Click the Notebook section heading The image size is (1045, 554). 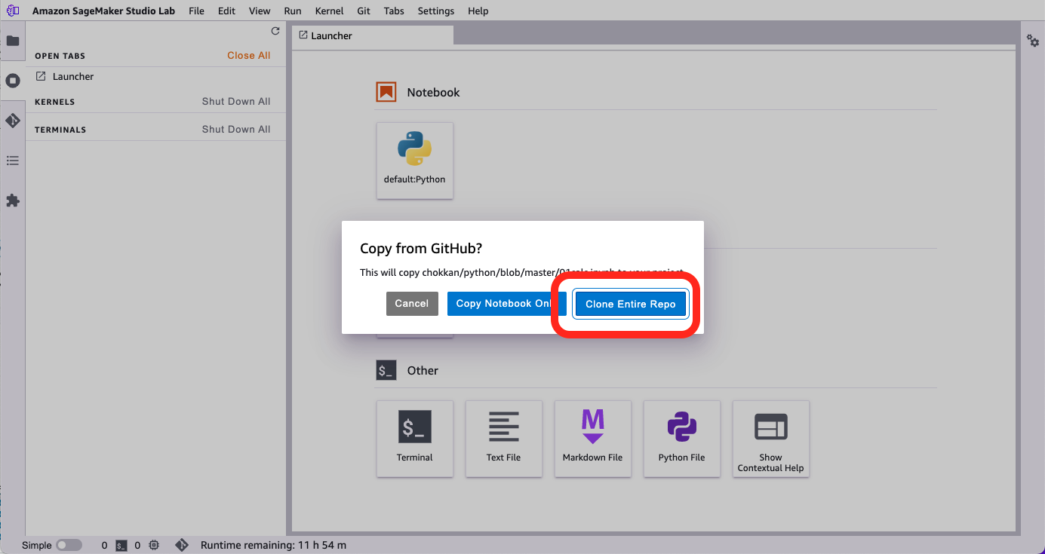pos(434,93)
